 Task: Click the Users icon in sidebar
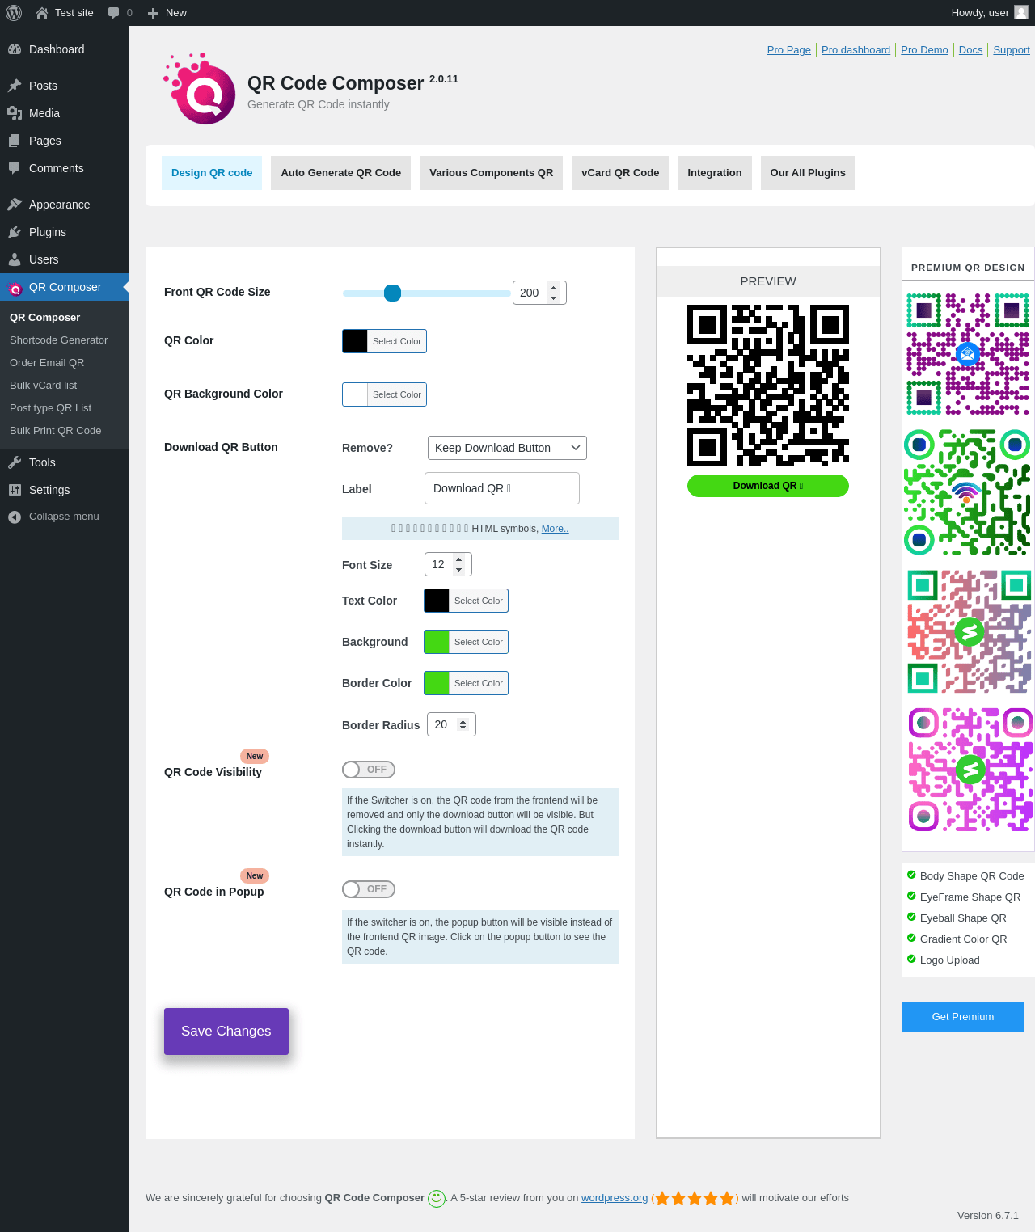tap(15, 259)
